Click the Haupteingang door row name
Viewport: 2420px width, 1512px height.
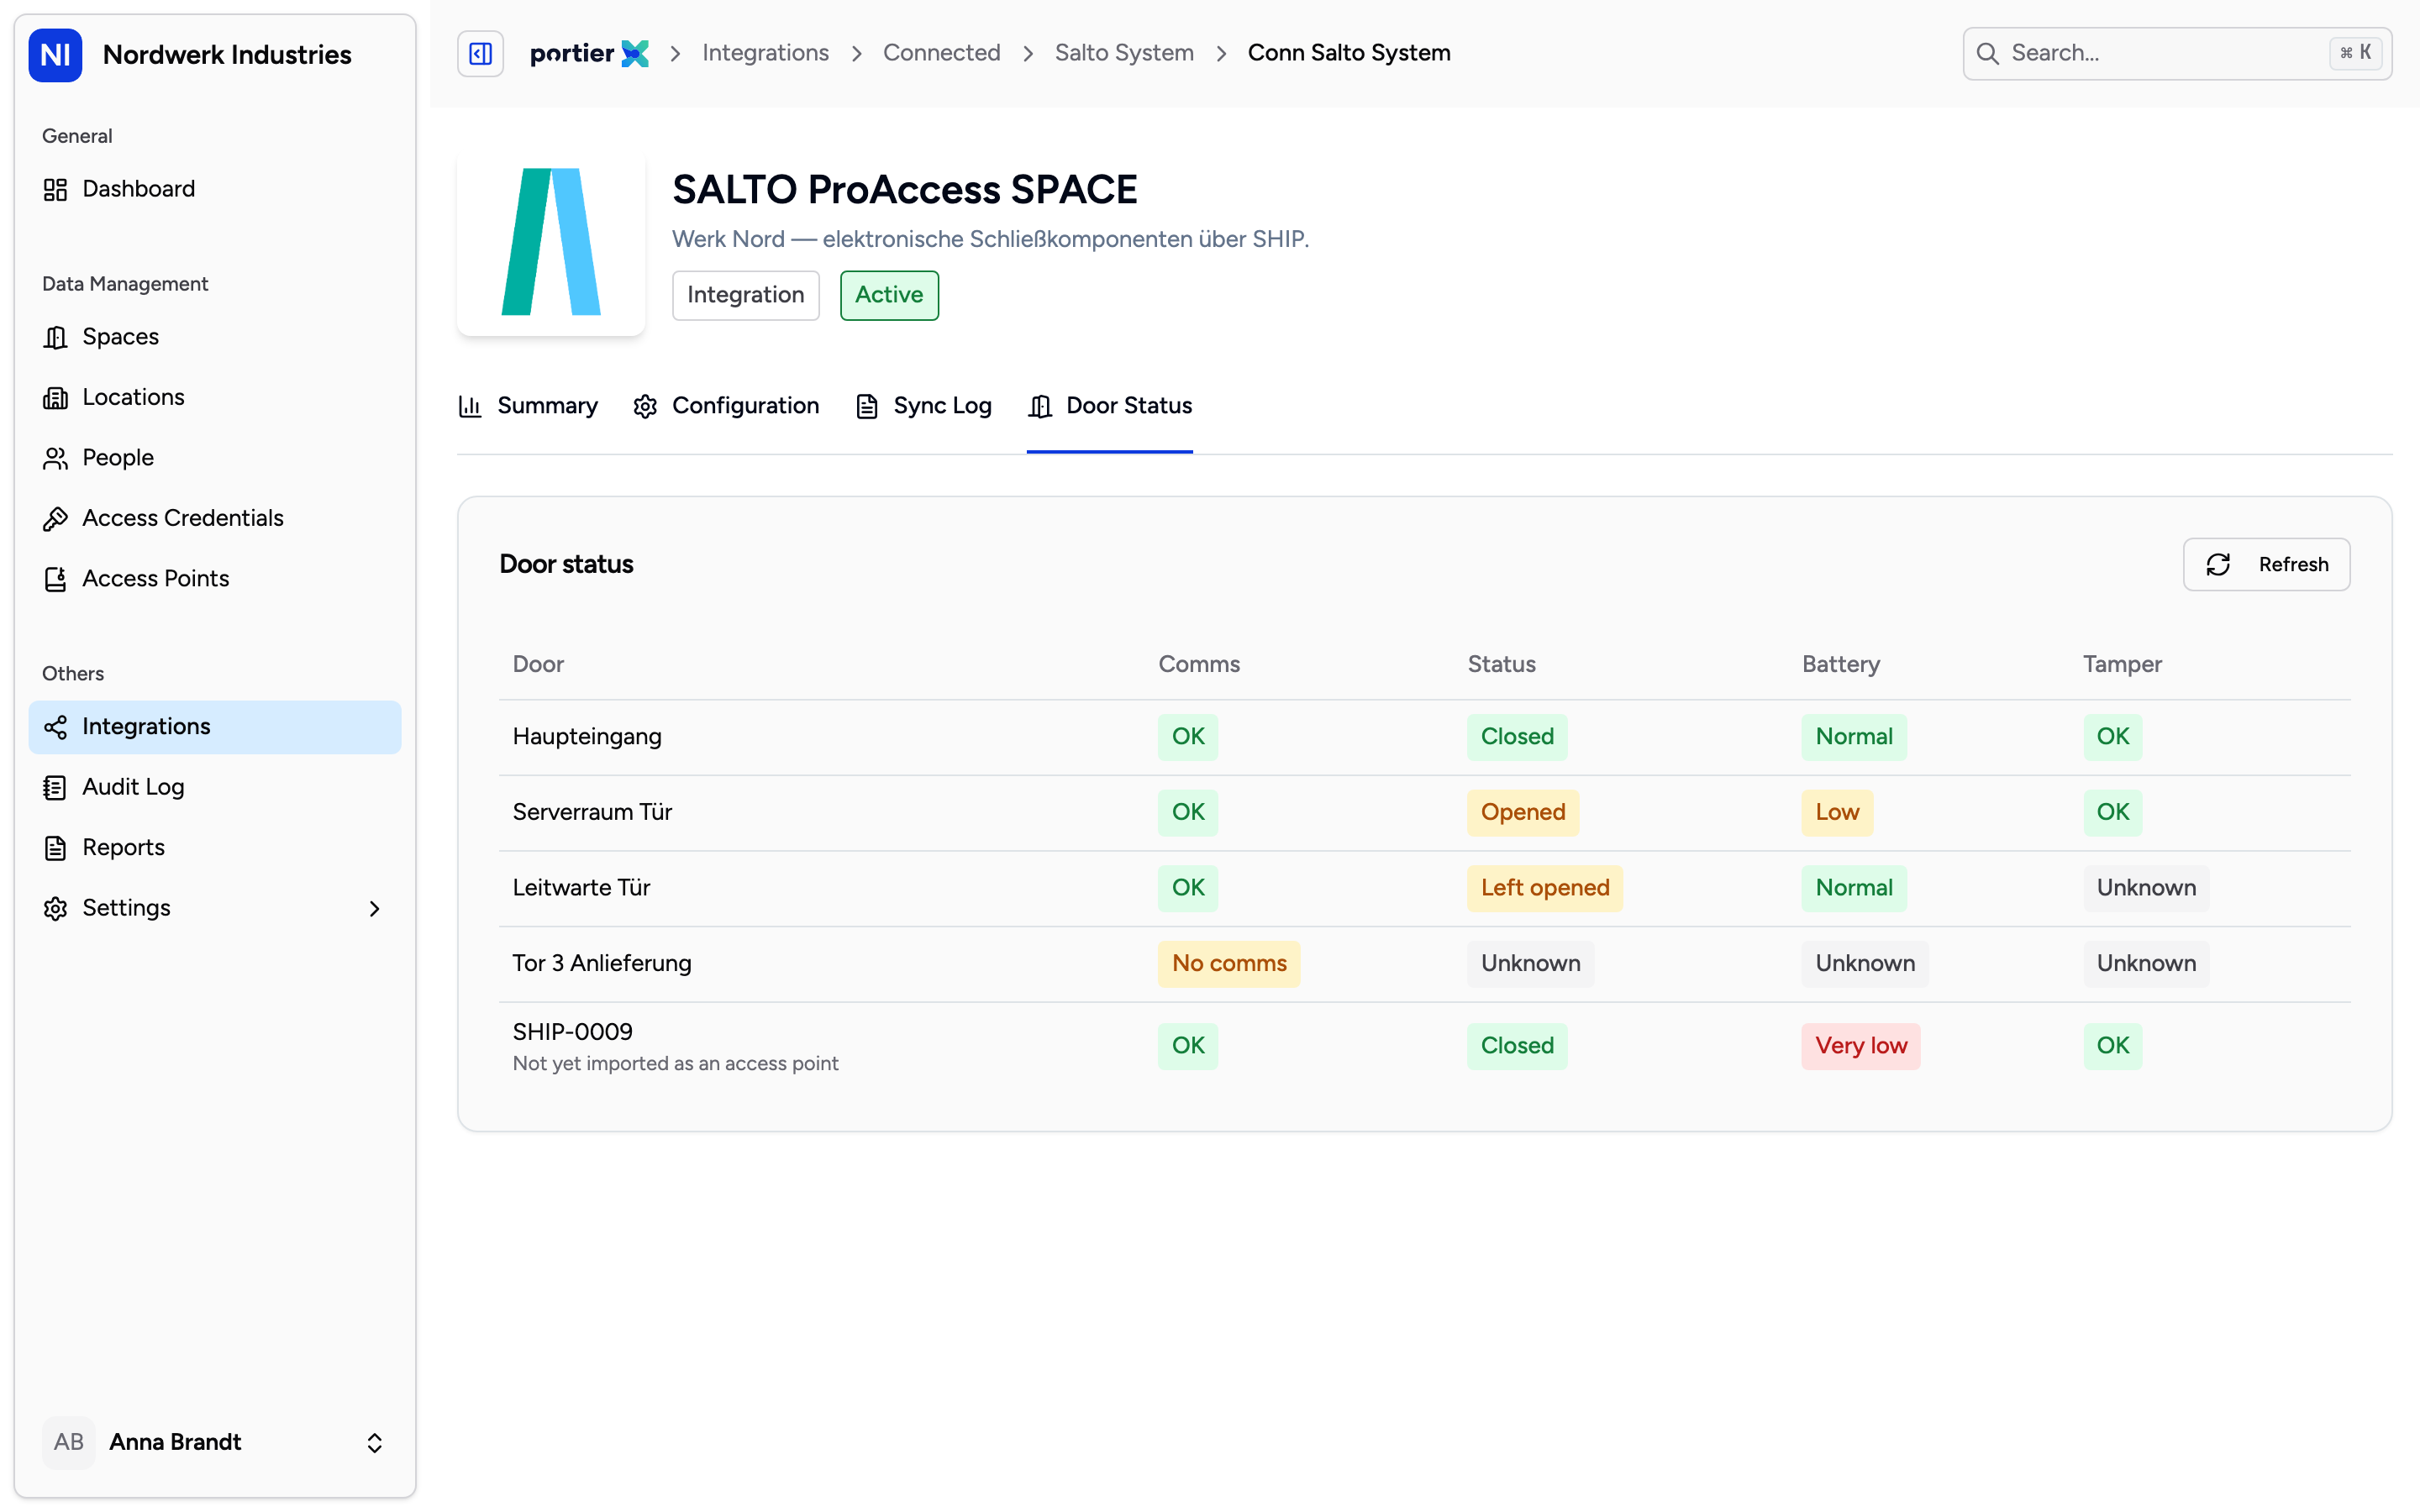click(x=587, y=737)
